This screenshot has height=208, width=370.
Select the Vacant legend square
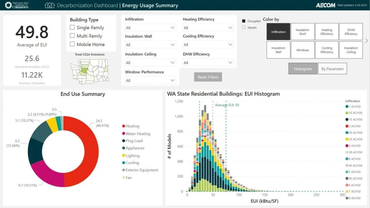click(x=244, y=27)
